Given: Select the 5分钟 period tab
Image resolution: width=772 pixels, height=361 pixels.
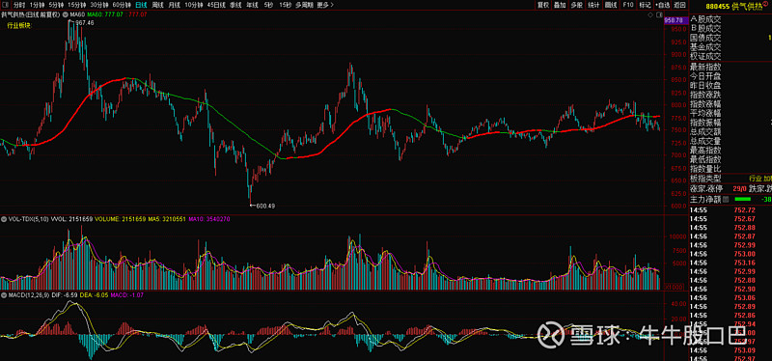Looking at the screenshot, I should coord(56,5).
